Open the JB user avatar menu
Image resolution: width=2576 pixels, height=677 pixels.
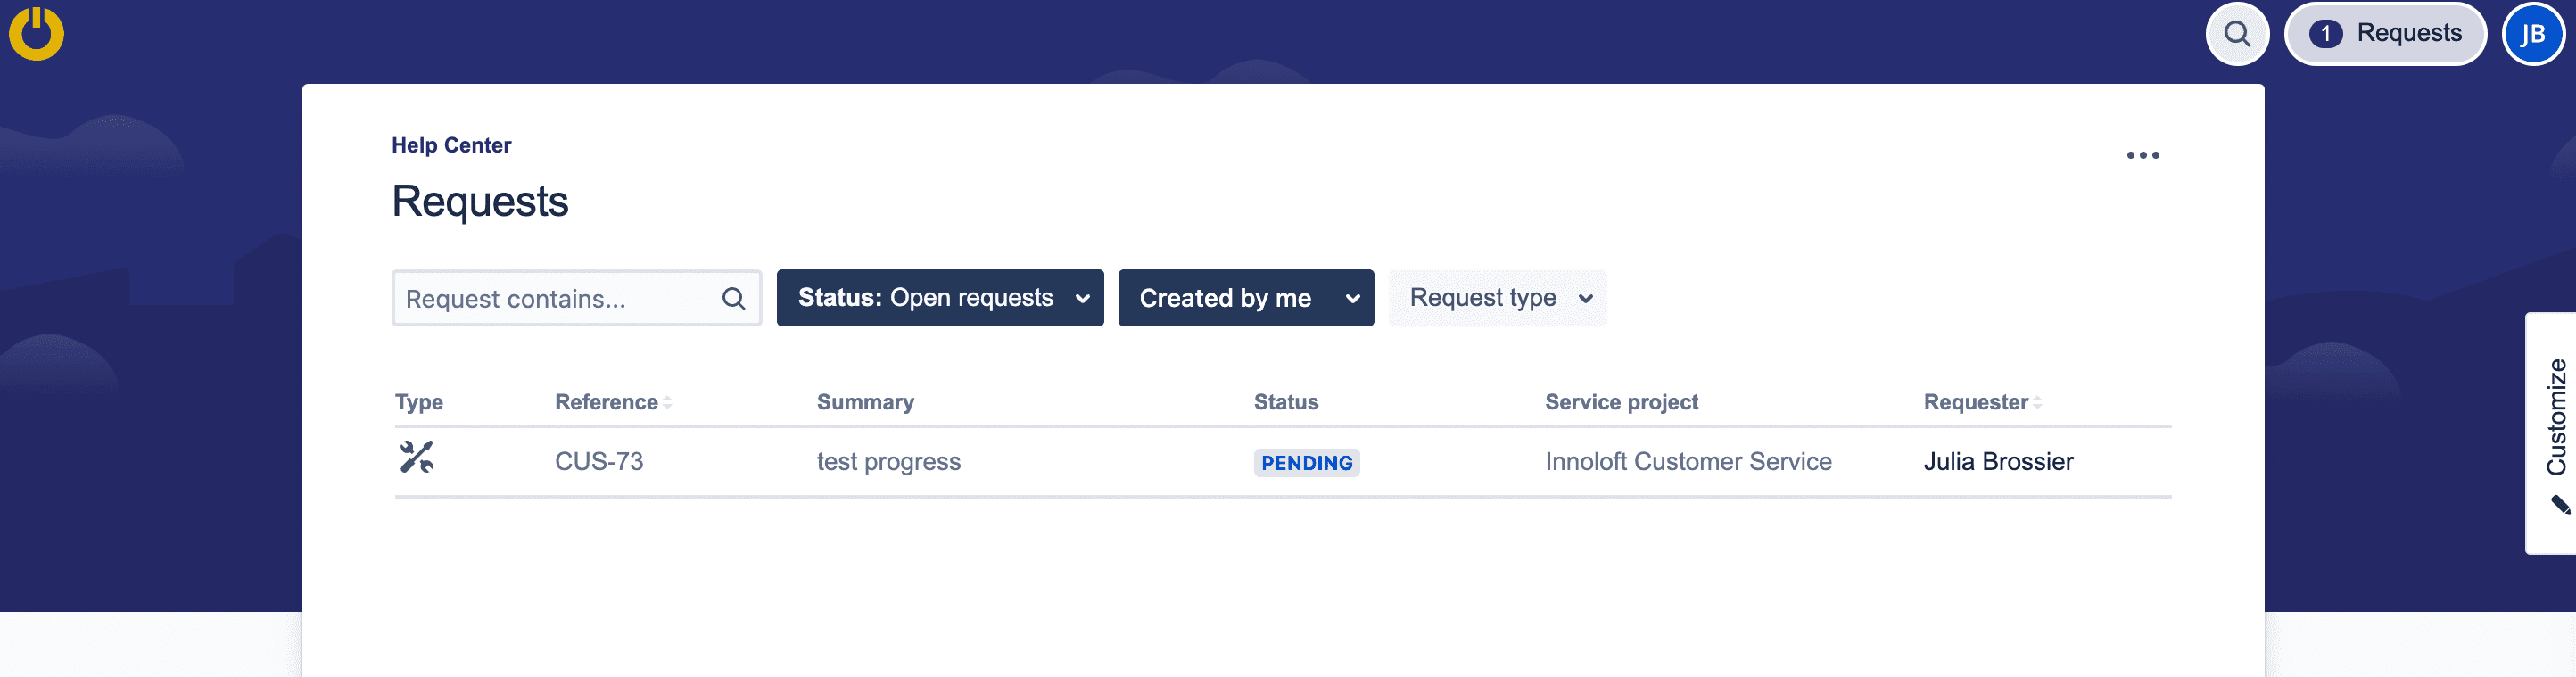pos(2532,34)
